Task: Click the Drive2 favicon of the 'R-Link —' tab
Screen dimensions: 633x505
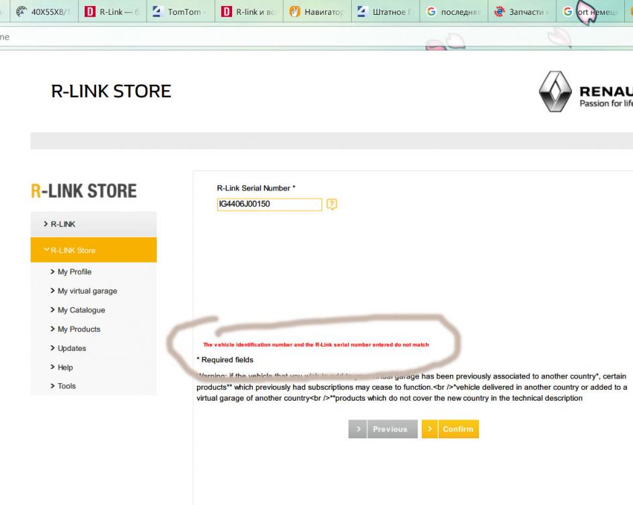Action: [89, 11]
